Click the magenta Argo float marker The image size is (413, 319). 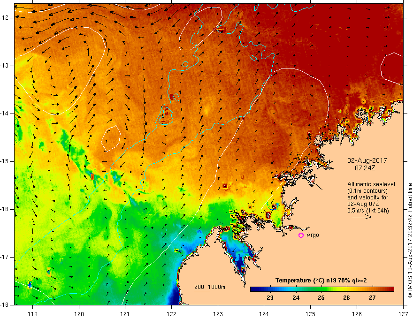301,235
